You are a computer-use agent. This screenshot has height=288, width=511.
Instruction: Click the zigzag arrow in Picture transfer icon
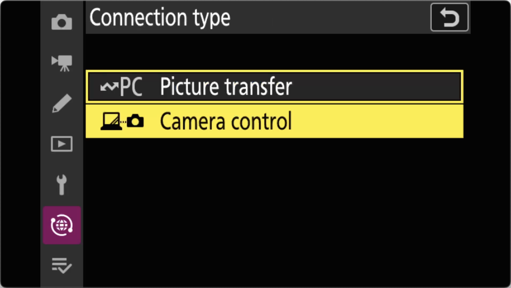coord(109,87)
